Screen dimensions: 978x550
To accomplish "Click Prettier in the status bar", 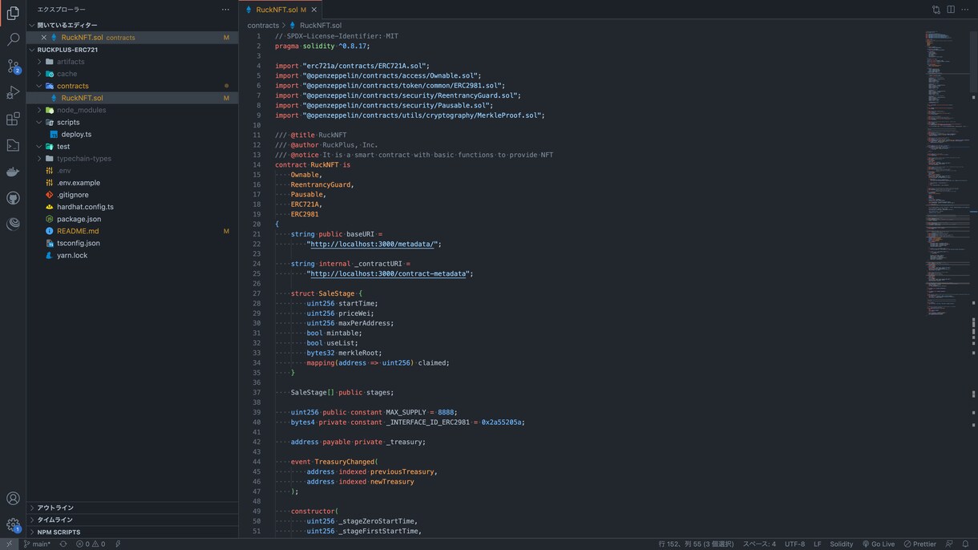I will tap(919, 544).
